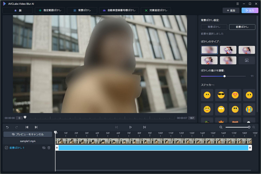Click the timeline playhead at frame 0
The width and height of the screenshot is (261, 174).
(55, 132)
